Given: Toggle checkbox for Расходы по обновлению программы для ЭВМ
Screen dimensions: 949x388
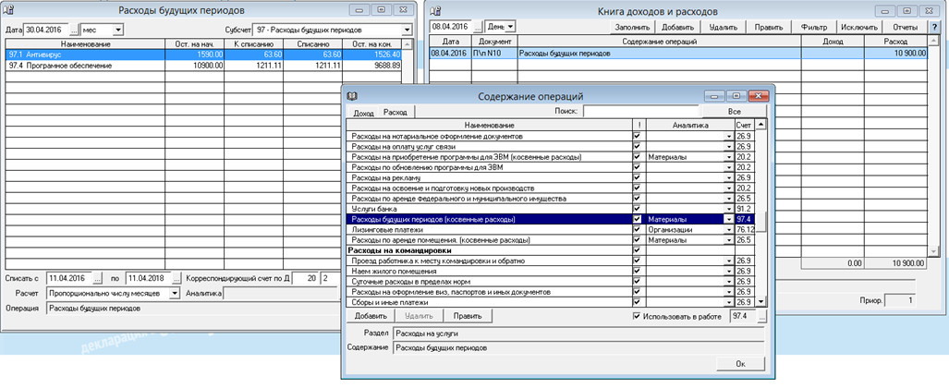Looking at the screenshot, I should (x=636, y=167).
